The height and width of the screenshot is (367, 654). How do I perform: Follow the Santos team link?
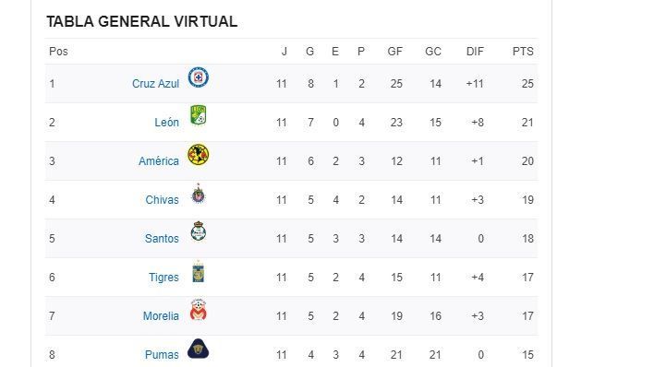(162, 239)
